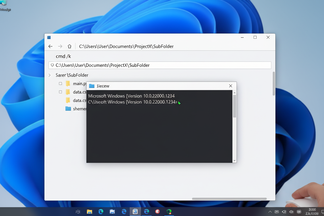Tick the checkbox beside main.py
324x216 pixels.
(x=60, y=84)
